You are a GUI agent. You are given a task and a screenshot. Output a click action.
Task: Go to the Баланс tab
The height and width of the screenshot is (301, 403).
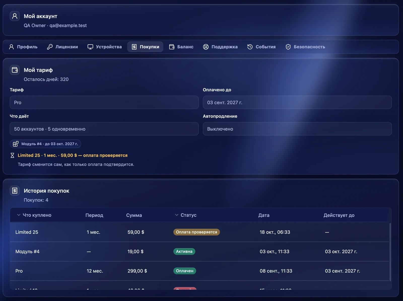(181, 47)
